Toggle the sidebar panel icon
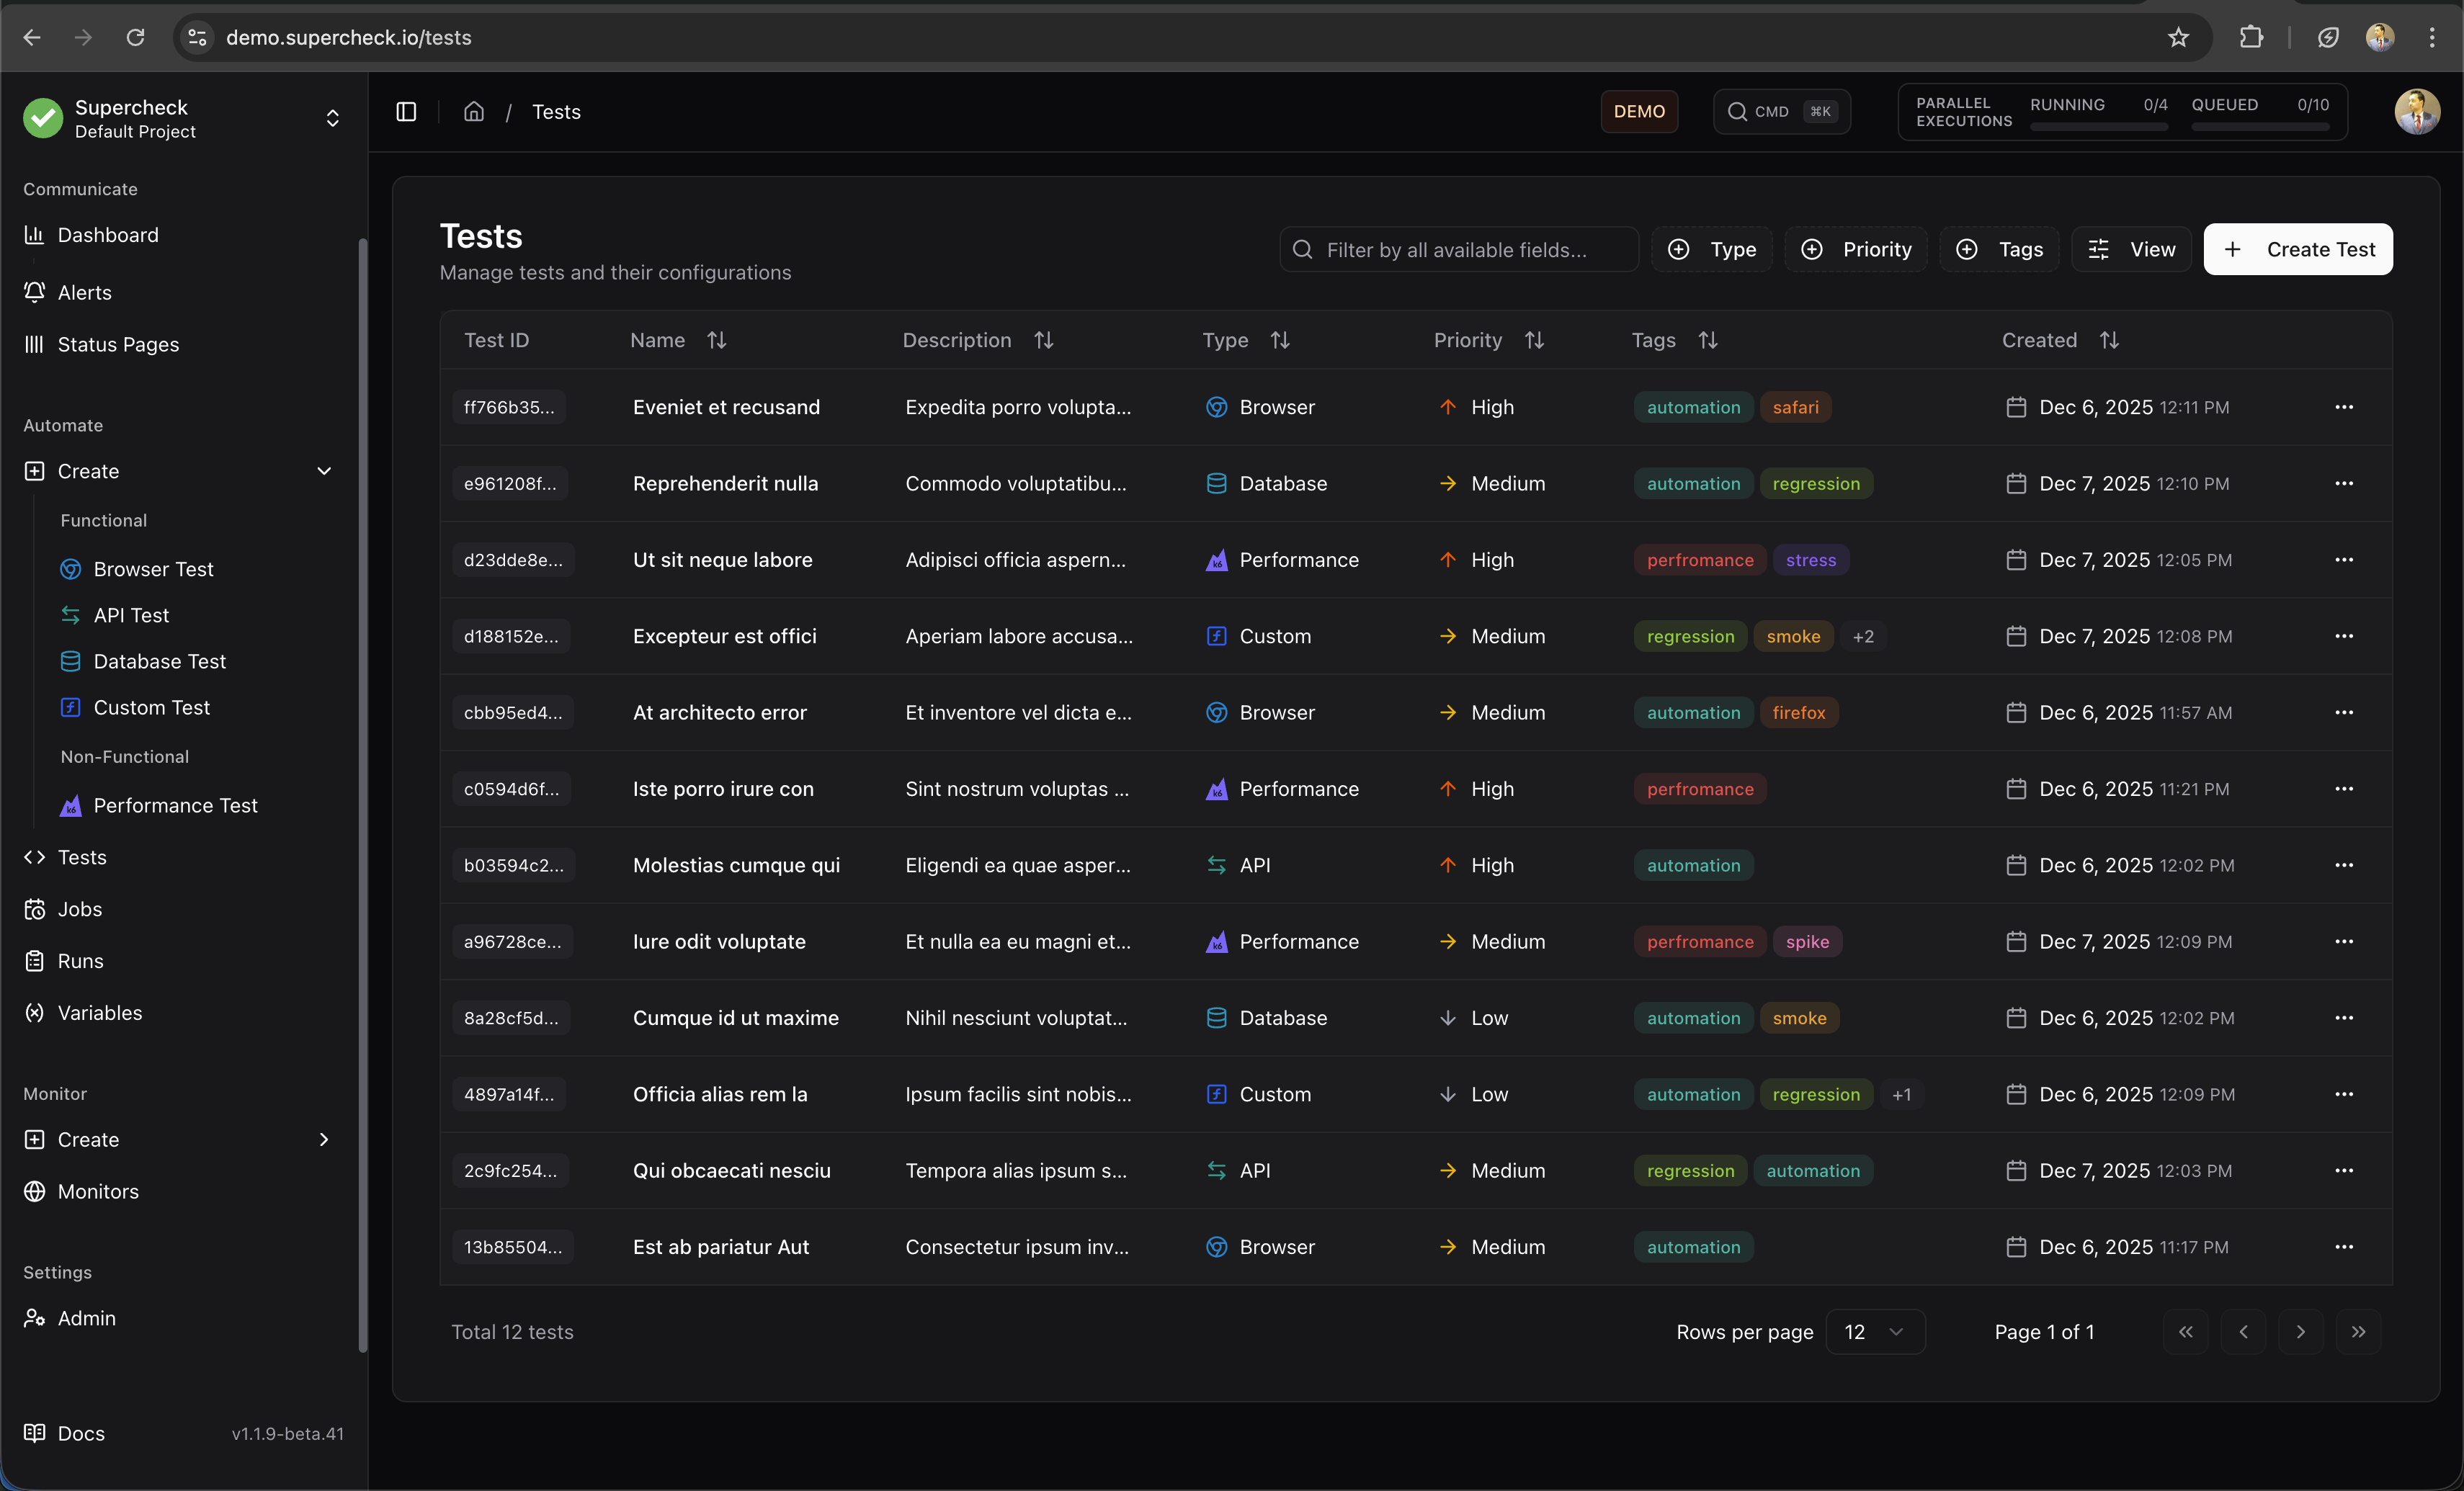Image resolution: width=2464 pixels, height=1491 pixels. point(406,112)
